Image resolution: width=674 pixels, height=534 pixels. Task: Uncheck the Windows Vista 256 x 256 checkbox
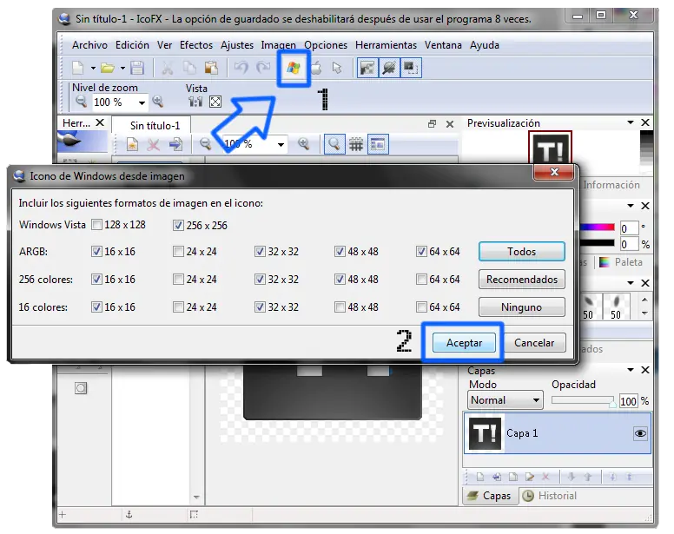(178, 225)
